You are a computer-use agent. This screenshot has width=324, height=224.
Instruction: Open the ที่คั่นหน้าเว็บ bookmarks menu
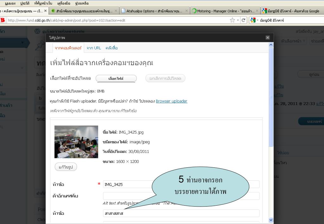[x=43, y=3]
